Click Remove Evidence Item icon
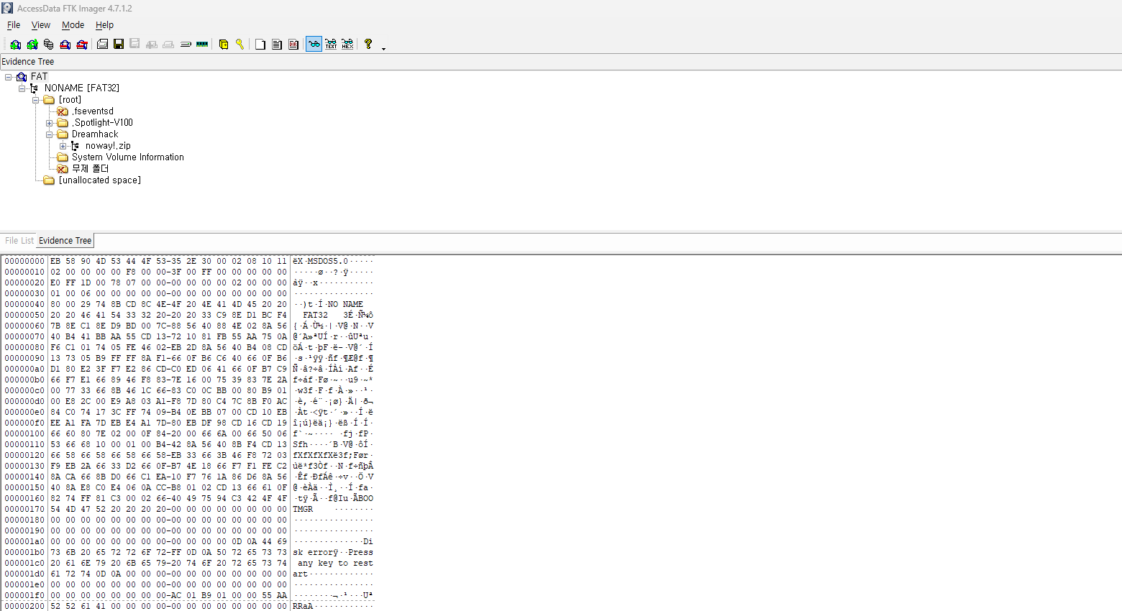The width and height of the screenshot is (1122, 611). point(65,45)
